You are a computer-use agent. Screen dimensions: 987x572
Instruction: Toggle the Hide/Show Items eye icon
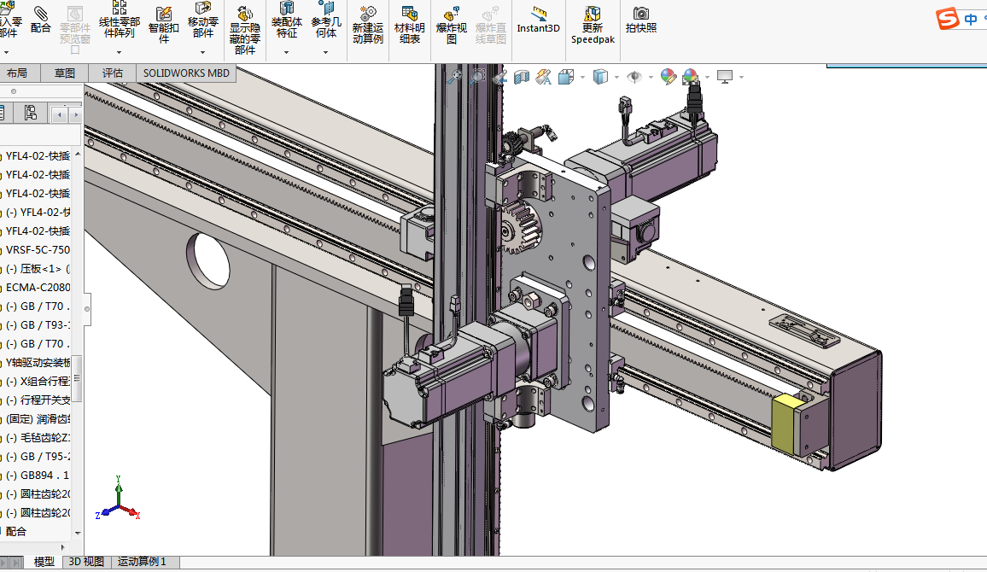coord(634,78)
